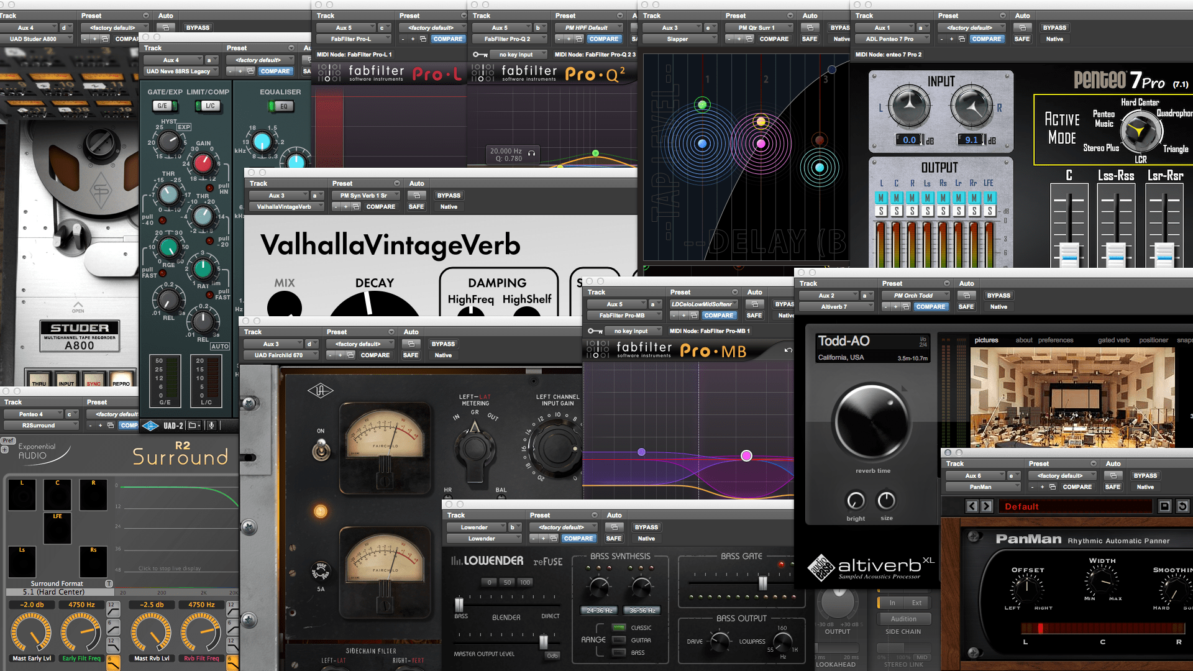Click PanMan previous preset arrow
The height and width of the screenshot is (671, 1193).
972,506
